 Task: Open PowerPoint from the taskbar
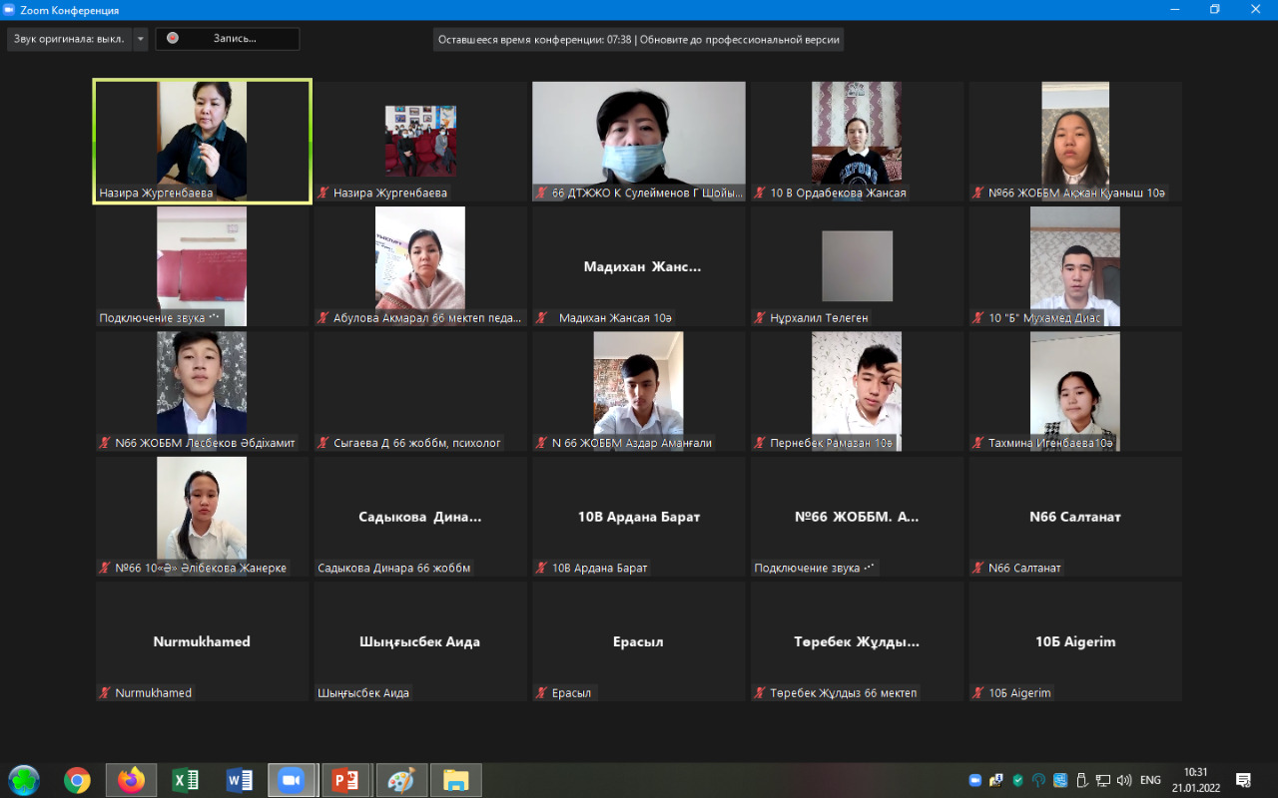[x=345, y=780]
